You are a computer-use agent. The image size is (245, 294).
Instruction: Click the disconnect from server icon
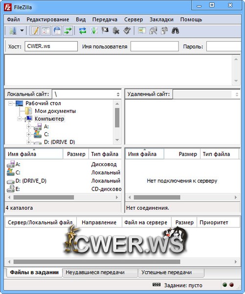tap(116, 30)
